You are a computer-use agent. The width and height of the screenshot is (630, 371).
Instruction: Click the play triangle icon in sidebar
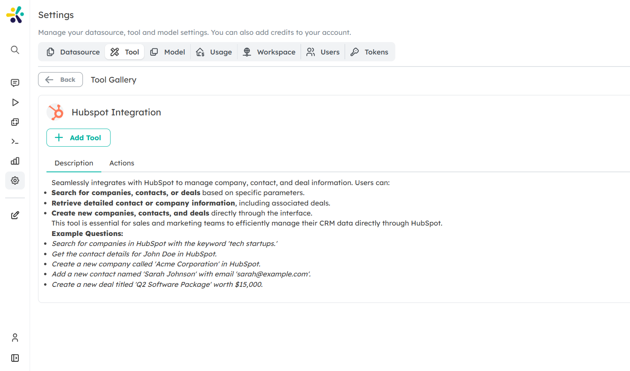[15, 103]
